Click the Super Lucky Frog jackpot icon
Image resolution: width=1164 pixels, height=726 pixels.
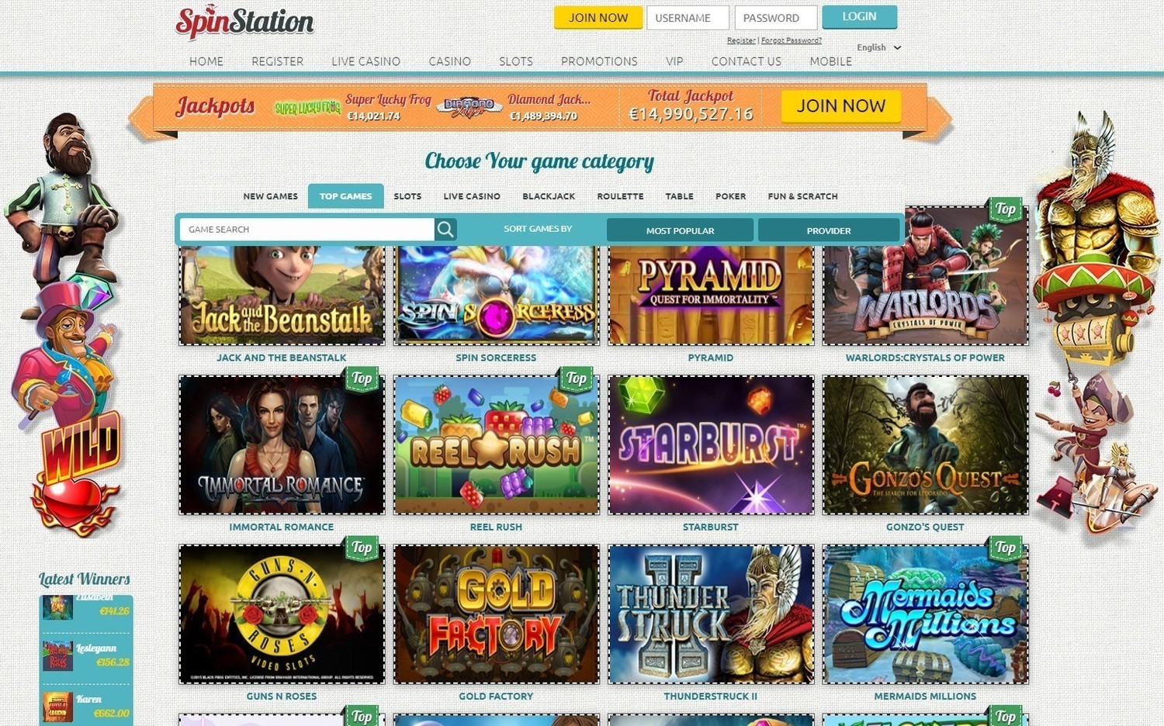coord(307,108)
